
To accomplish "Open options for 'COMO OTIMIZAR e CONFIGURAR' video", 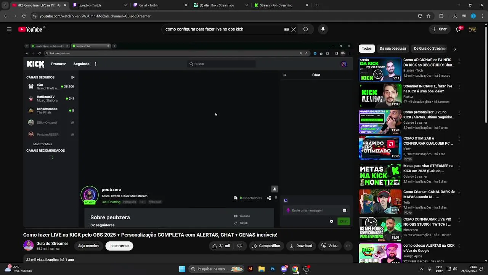I will pyautogui.click(x=459, y=139).
